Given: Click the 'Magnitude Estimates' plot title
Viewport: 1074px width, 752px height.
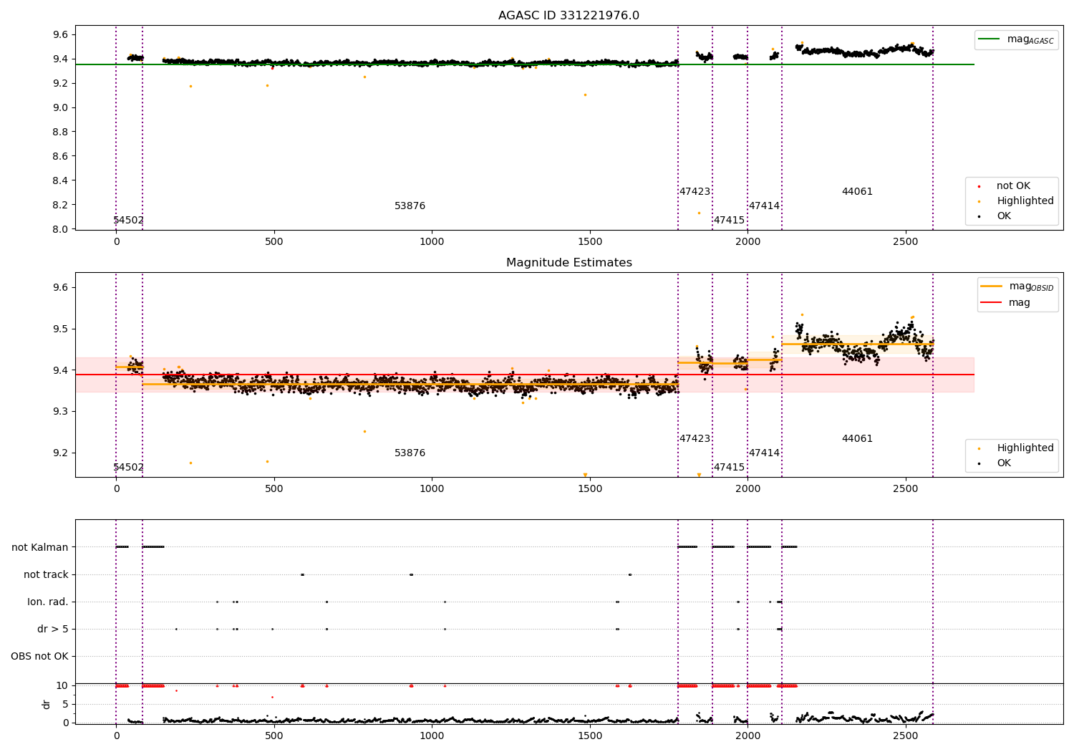Looking at the screenshot, I should point(569,263).
